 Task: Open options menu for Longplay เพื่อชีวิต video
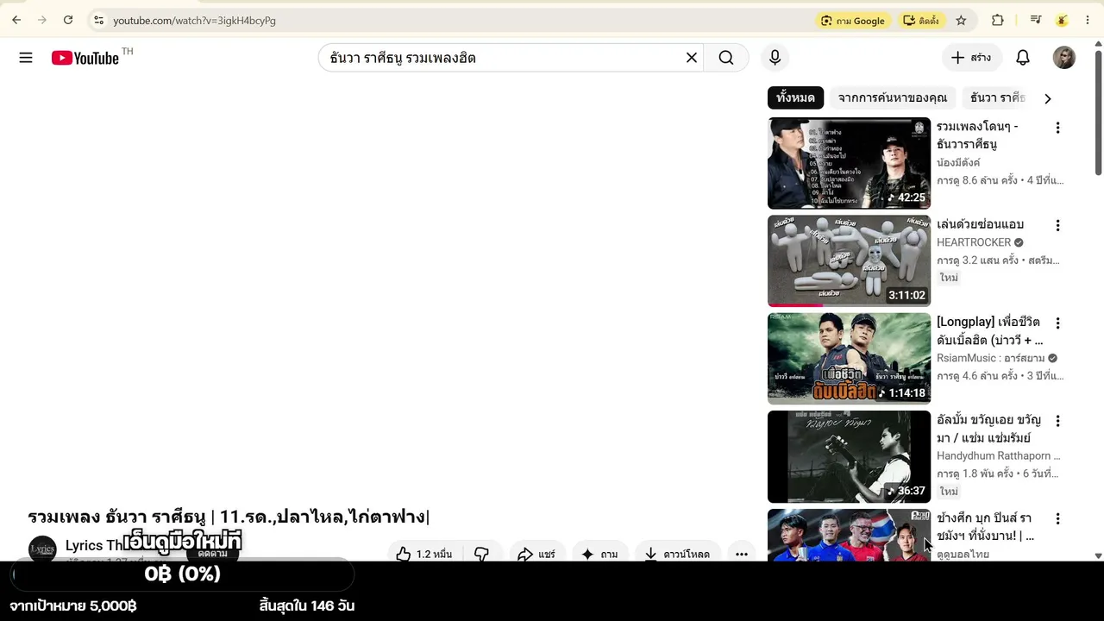(1057, 323)
